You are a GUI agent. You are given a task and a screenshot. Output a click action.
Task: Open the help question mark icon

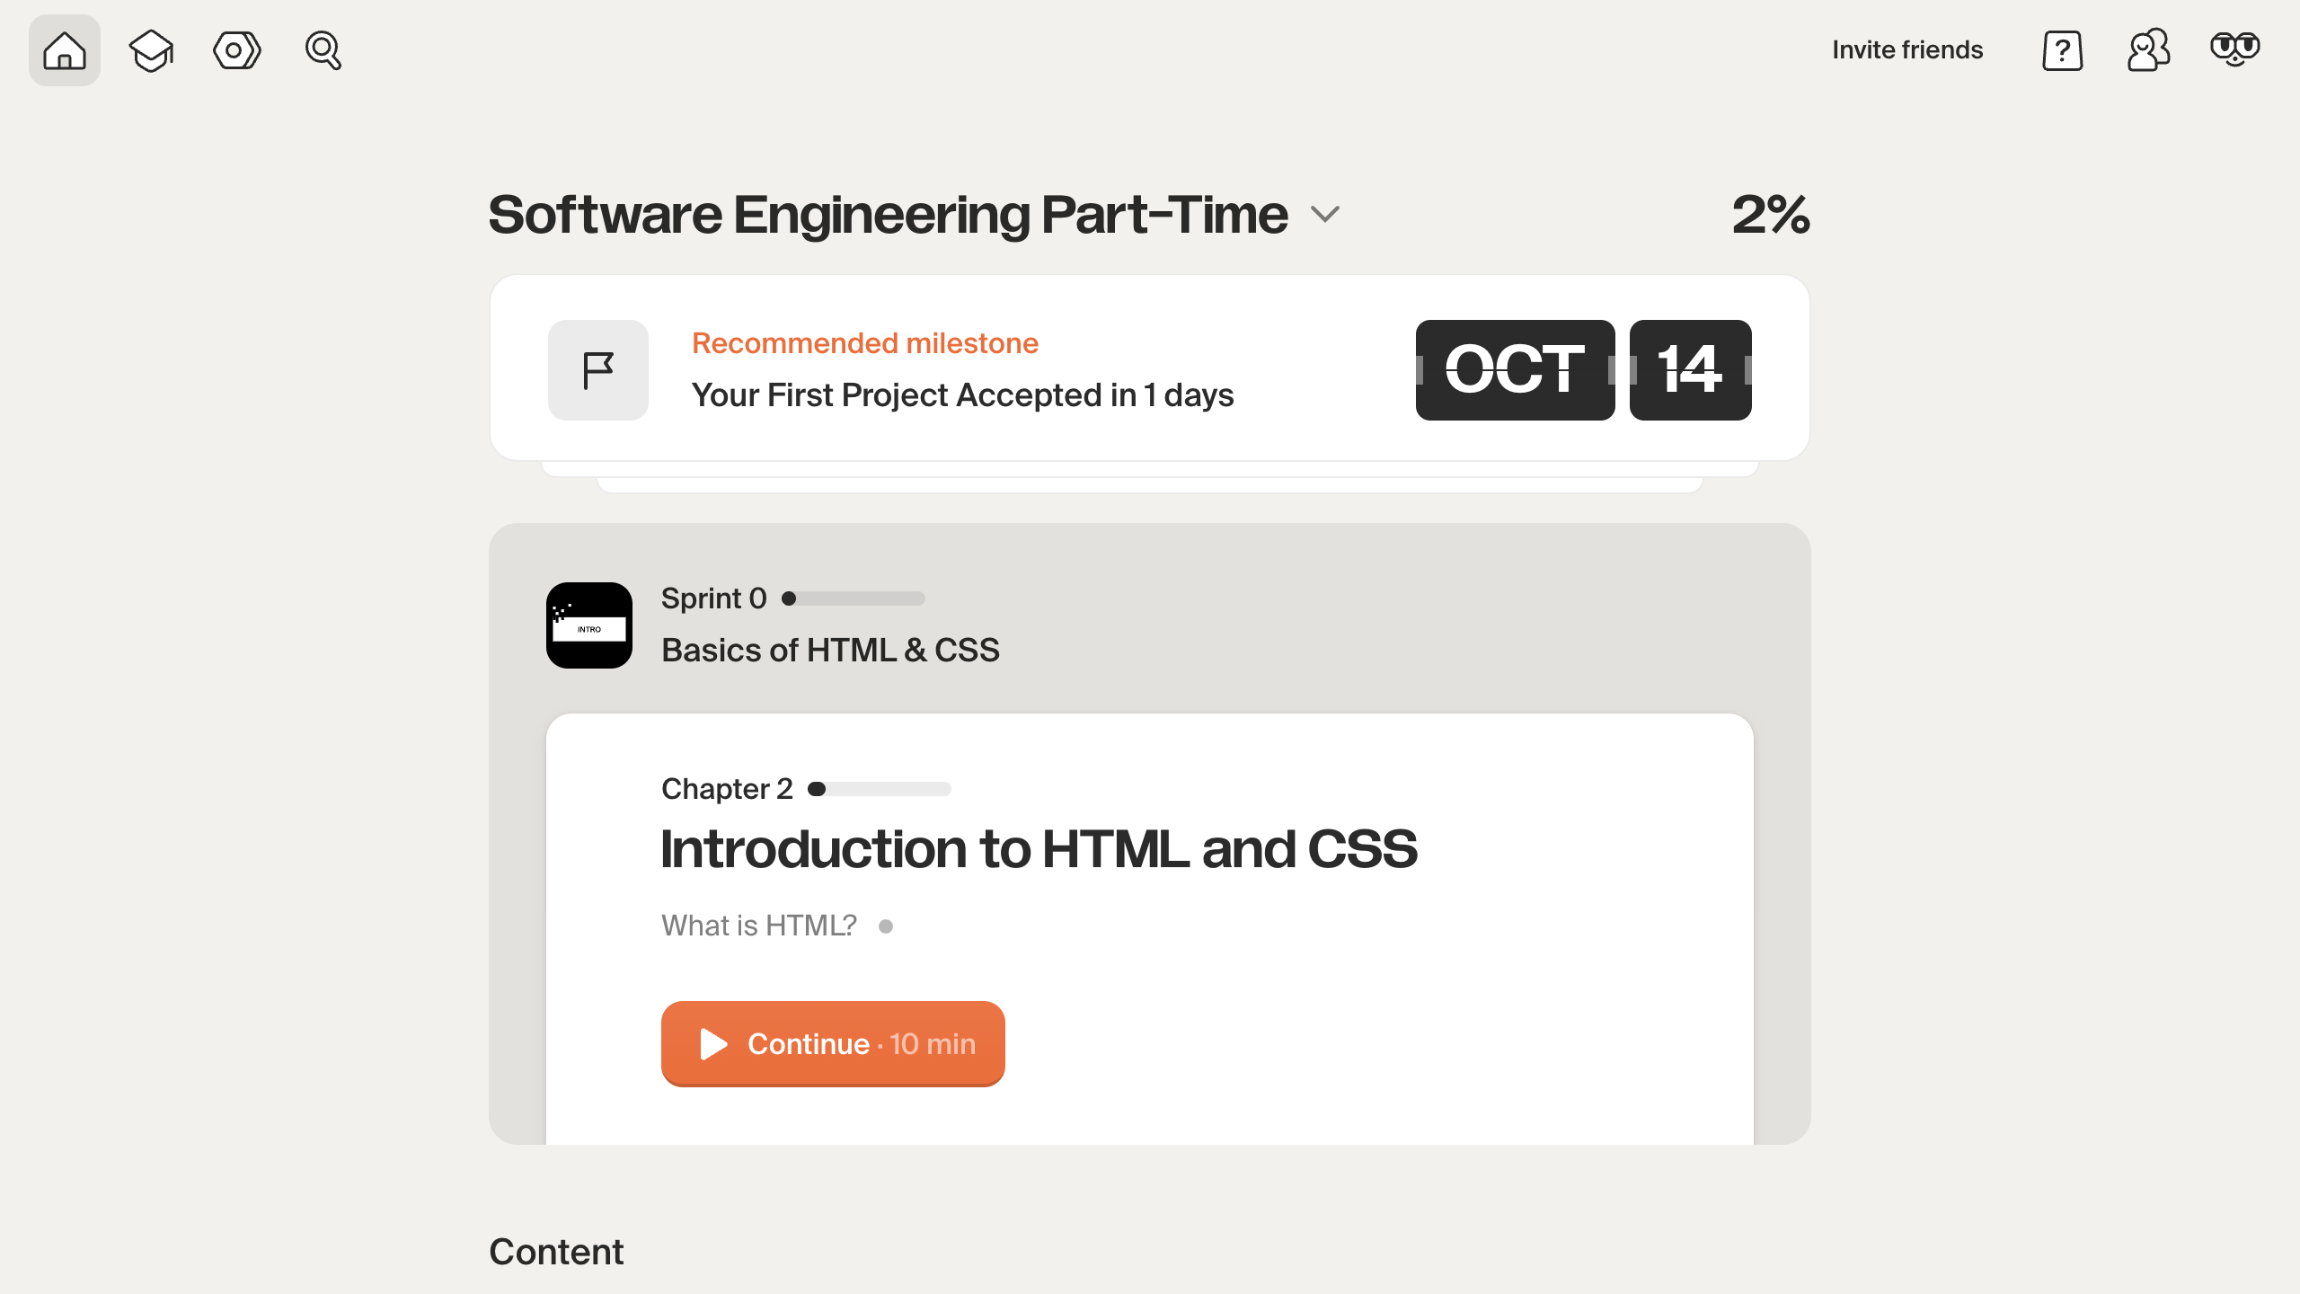2062,50
